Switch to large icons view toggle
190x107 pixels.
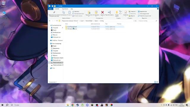157,82
